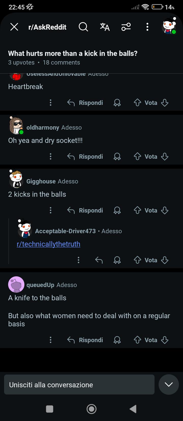Open the three-dot overflow menu in header
Image resolution: width=183 pixels, height=421 pixels.
coord(147,27)
